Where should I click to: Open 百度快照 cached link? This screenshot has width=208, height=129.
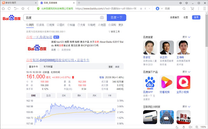tap(66, 50)
